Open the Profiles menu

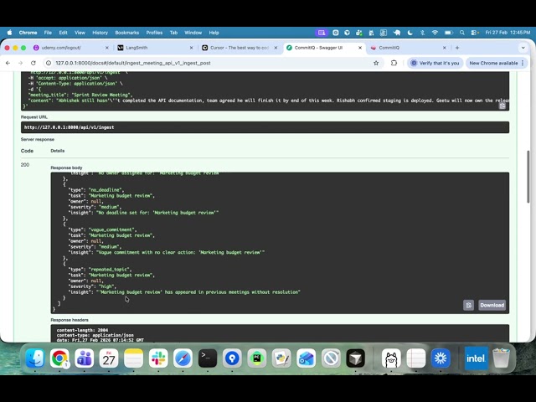coord(154,33)
